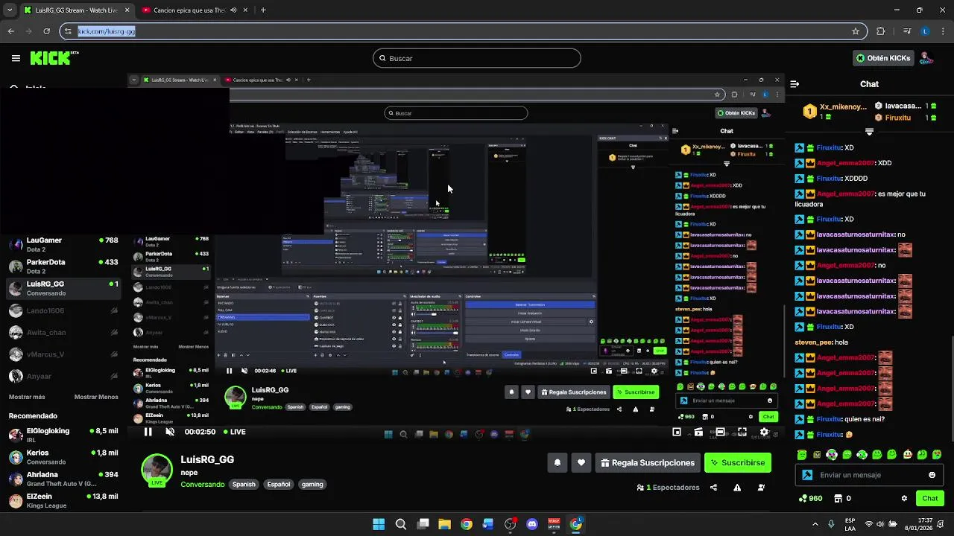Open channel points 960 balance
This screenshot has height=536, width=954.
810,498
